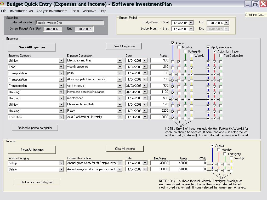
Task: Open Budget Month Start date dropdown
Action: [x=191, y=29]
